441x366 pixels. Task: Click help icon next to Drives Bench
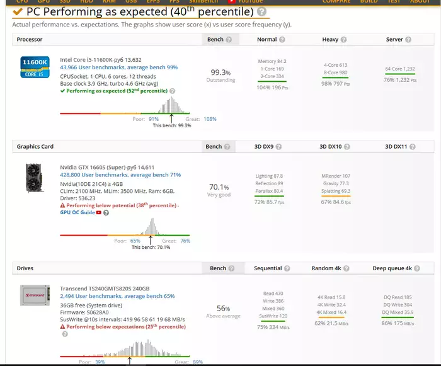tap(231, 268)
